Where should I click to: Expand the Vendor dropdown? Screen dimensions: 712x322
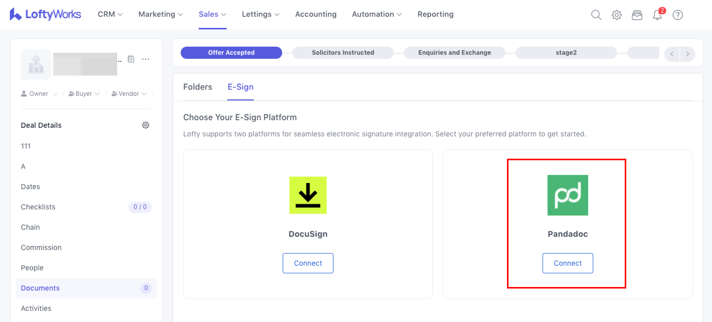(129, 94)
